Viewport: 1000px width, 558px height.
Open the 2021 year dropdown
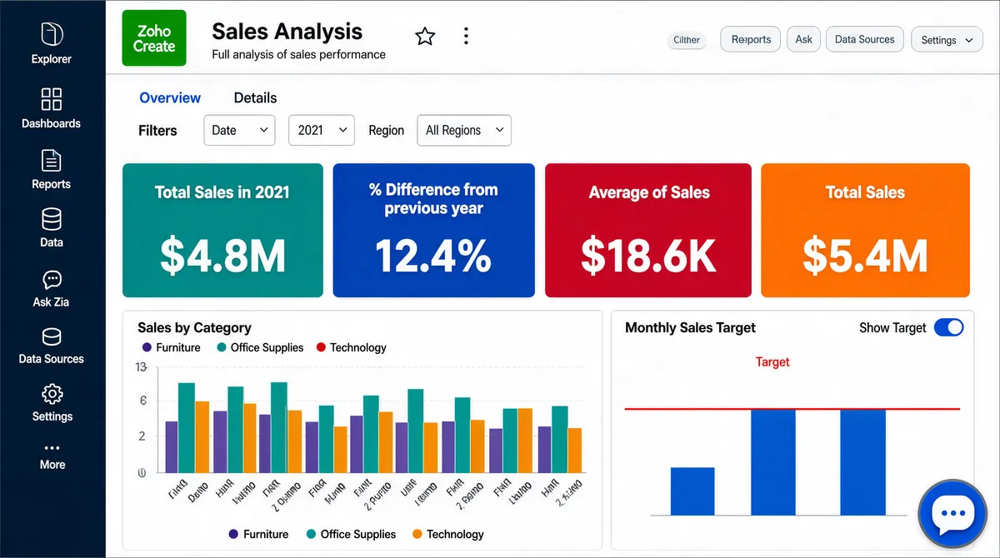[322, 130]
